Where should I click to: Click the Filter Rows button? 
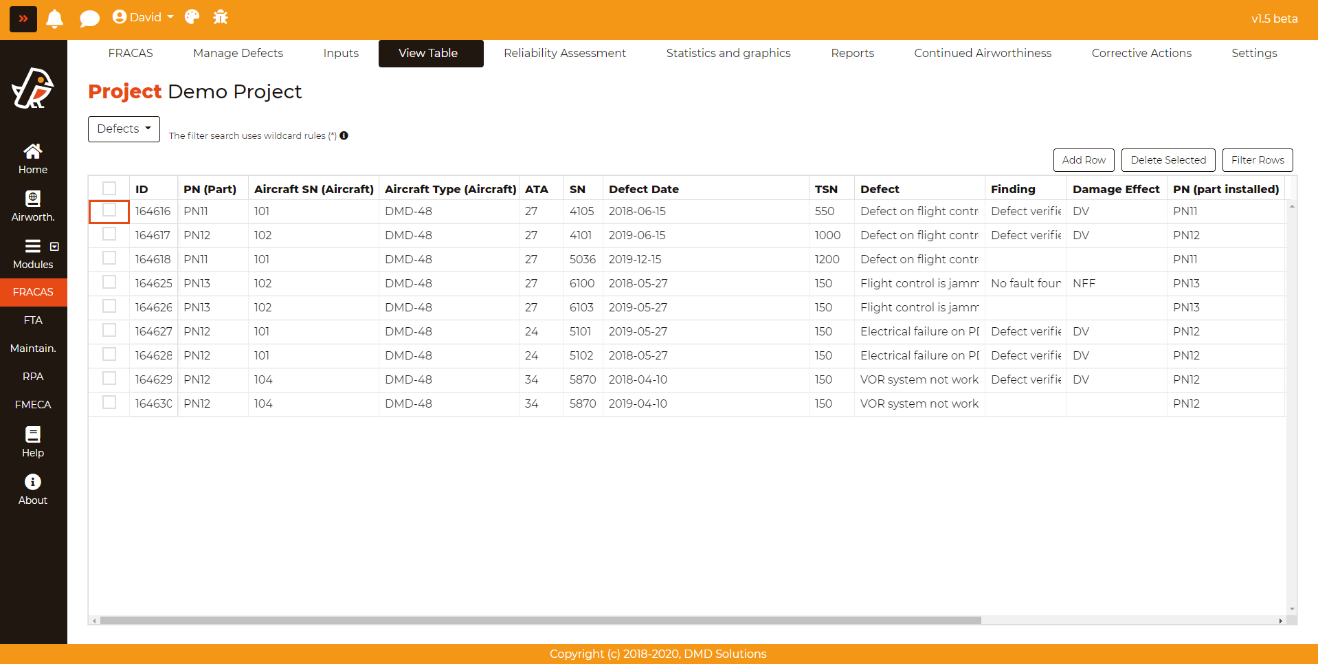(1257, 160)
